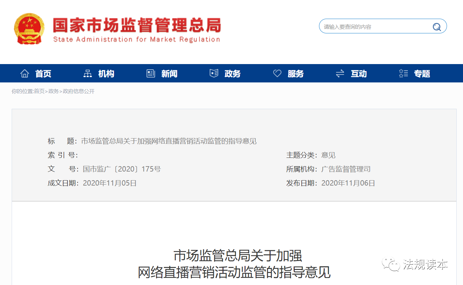The height and width of the screenshot is (285, 463).
Task: Click the magnifying glass search icon
Action: click(x=437, y=27)
